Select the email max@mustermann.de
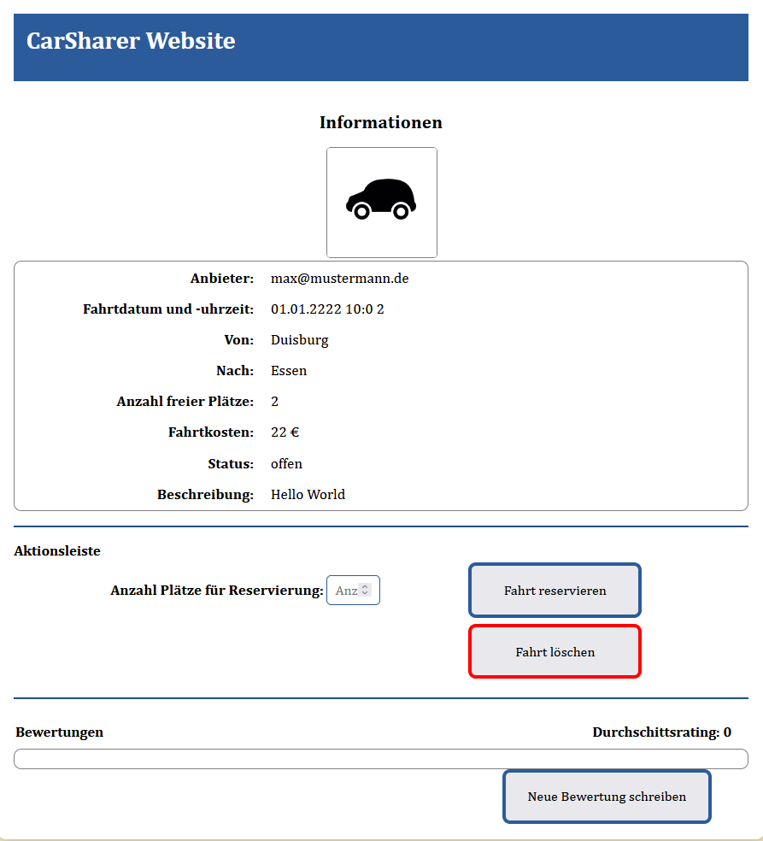Screen dimensions: 763x841 point(339,279)
